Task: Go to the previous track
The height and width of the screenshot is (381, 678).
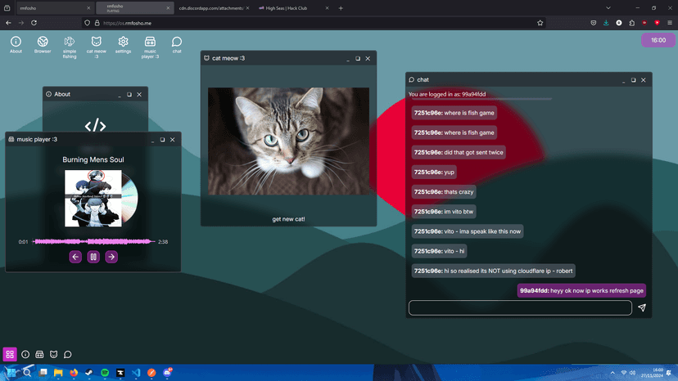Action: pyautogui.click(x=75, y=257)
